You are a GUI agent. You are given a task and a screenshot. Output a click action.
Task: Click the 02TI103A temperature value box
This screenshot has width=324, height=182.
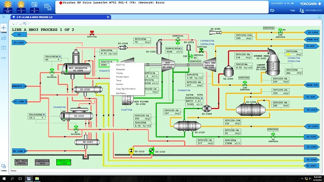(142, 40)
